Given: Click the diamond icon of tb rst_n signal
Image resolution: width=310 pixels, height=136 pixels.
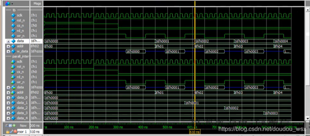Looking at the screenshot, I should pyautogui.click(x=13, y=20).
